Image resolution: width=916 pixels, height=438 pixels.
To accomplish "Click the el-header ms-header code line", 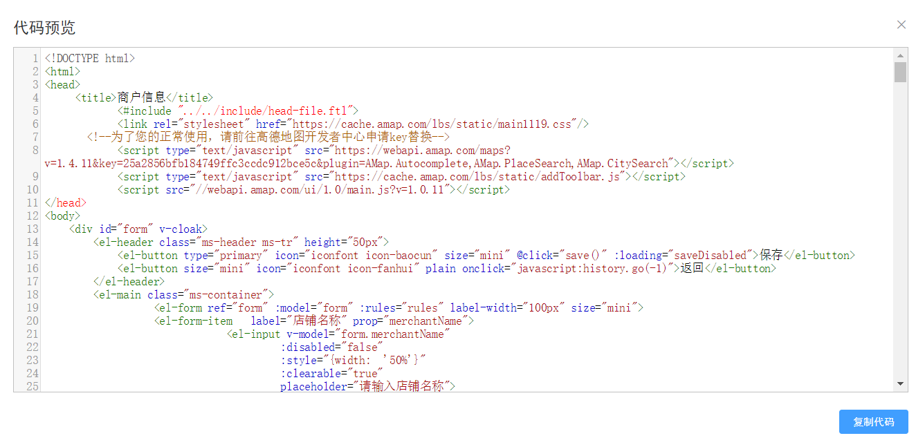I will [x=241, y=242].
